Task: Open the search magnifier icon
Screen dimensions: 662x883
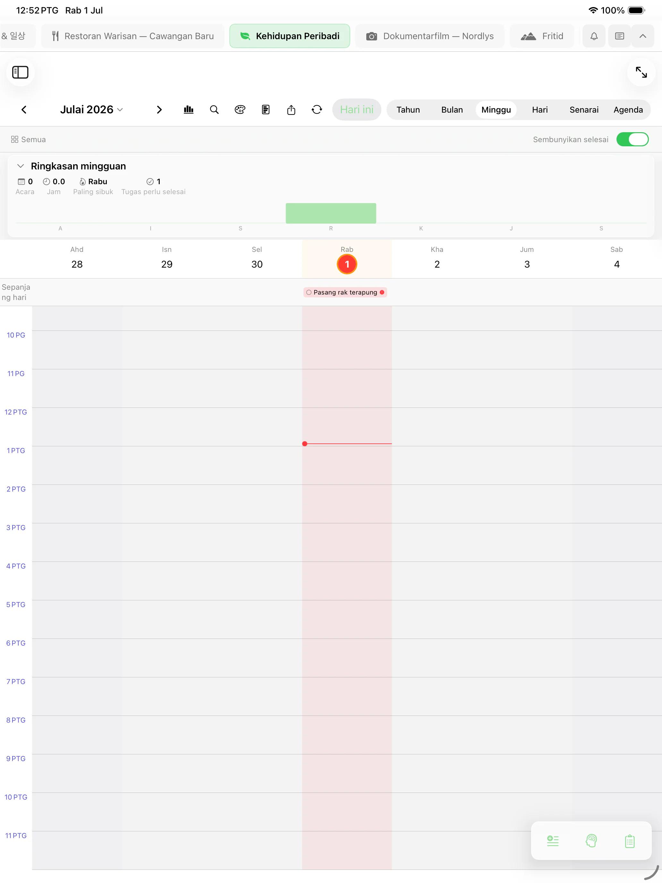Action: (x=214, y=110)
